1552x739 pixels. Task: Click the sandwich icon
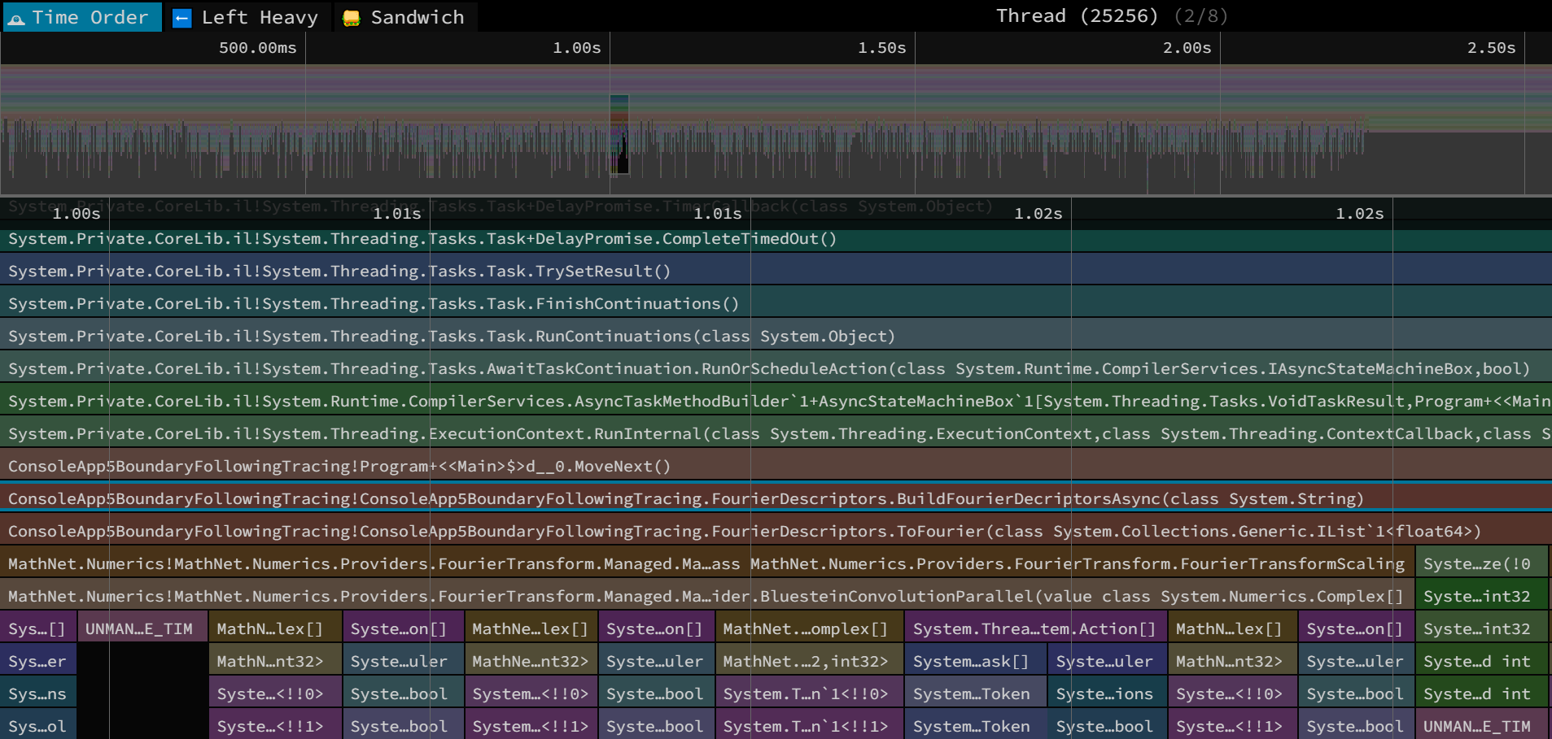coord(352,18)
